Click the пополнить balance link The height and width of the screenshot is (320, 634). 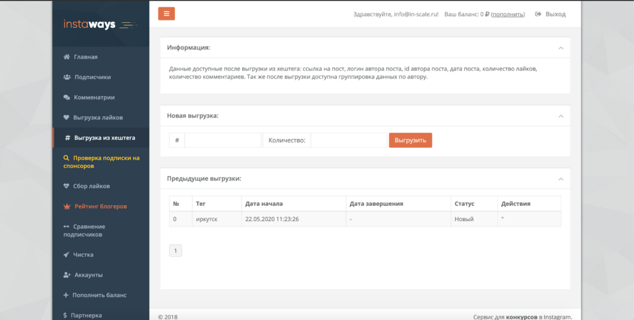(x=508, y=14)
